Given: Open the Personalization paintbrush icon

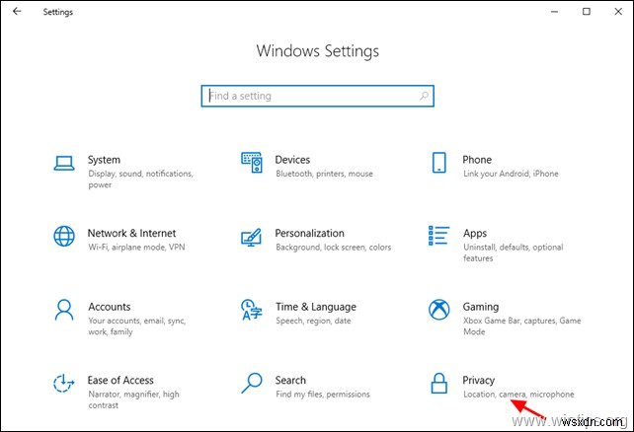Looking at the screenshot, I should (x=251, y=237).
